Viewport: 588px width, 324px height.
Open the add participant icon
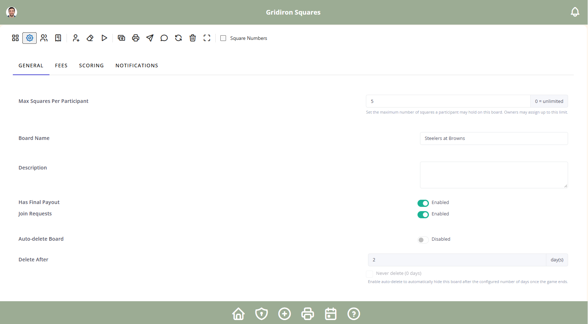76,38
